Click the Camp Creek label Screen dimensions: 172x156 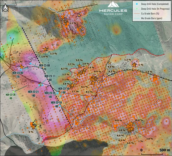85,118
